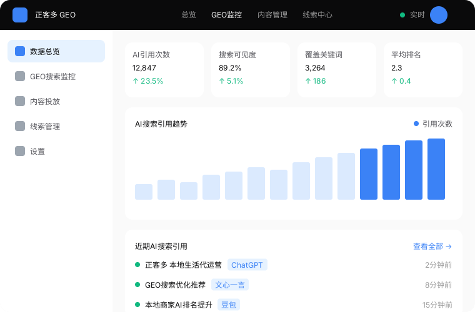Image resolution: width=475 pixels, height=312 pixels.
Task: Click the 引用次数 chart legend dot
Action: pos(416,124)
